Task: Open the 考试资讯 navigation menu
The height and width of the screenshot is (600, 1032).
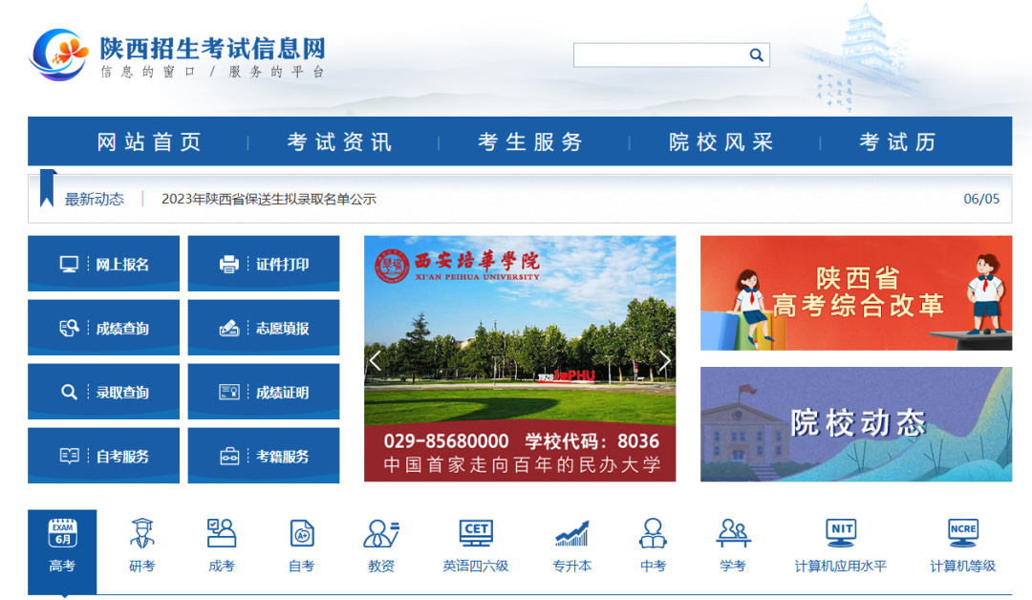Action: 333,139
